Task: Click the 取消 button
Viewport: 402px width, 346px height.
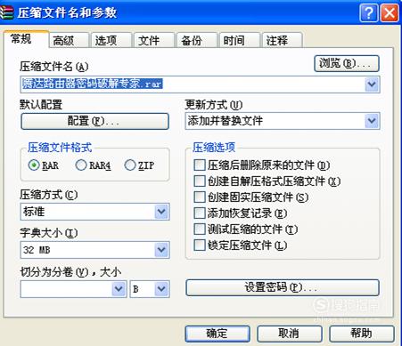Action: pos(290,334)
